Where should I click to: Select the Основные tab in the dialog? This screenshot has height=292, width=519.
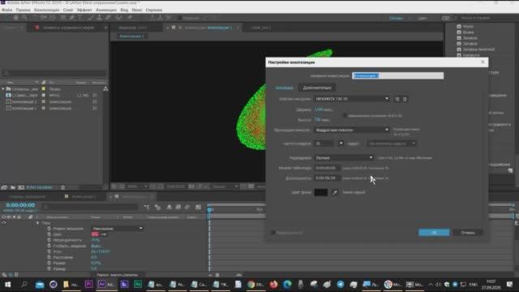(284, 88)
